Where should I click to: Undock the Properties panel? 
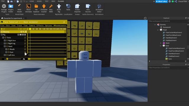pos(186,65)
